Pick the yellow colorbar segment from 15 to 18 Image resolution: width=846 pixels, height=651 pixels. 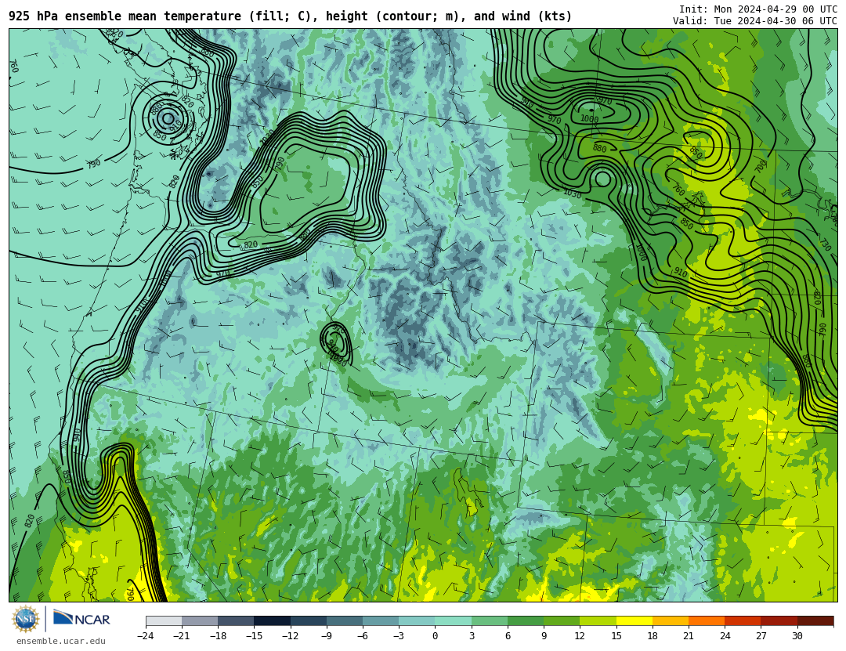coord(634,620)
